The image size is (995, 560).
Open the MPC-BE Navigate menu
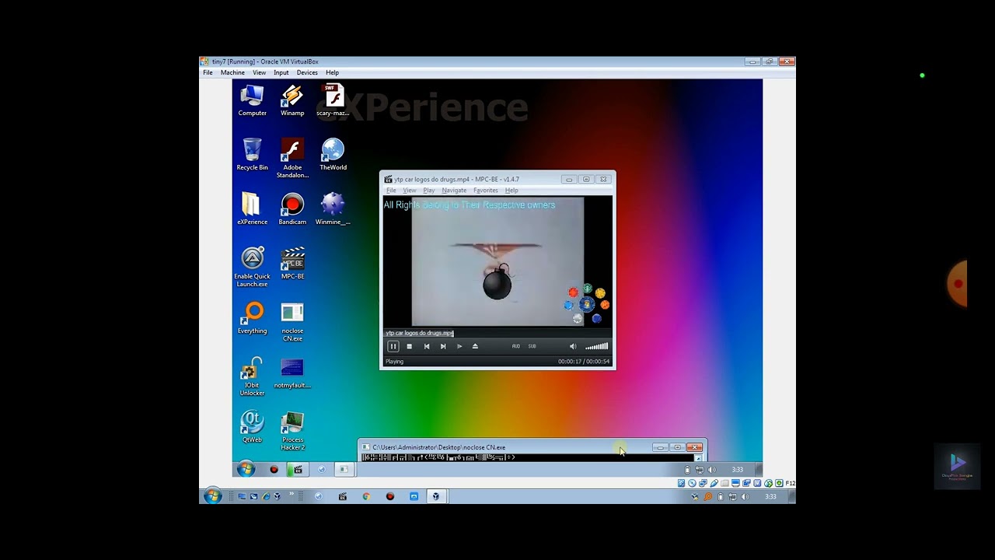click(454, 191)
